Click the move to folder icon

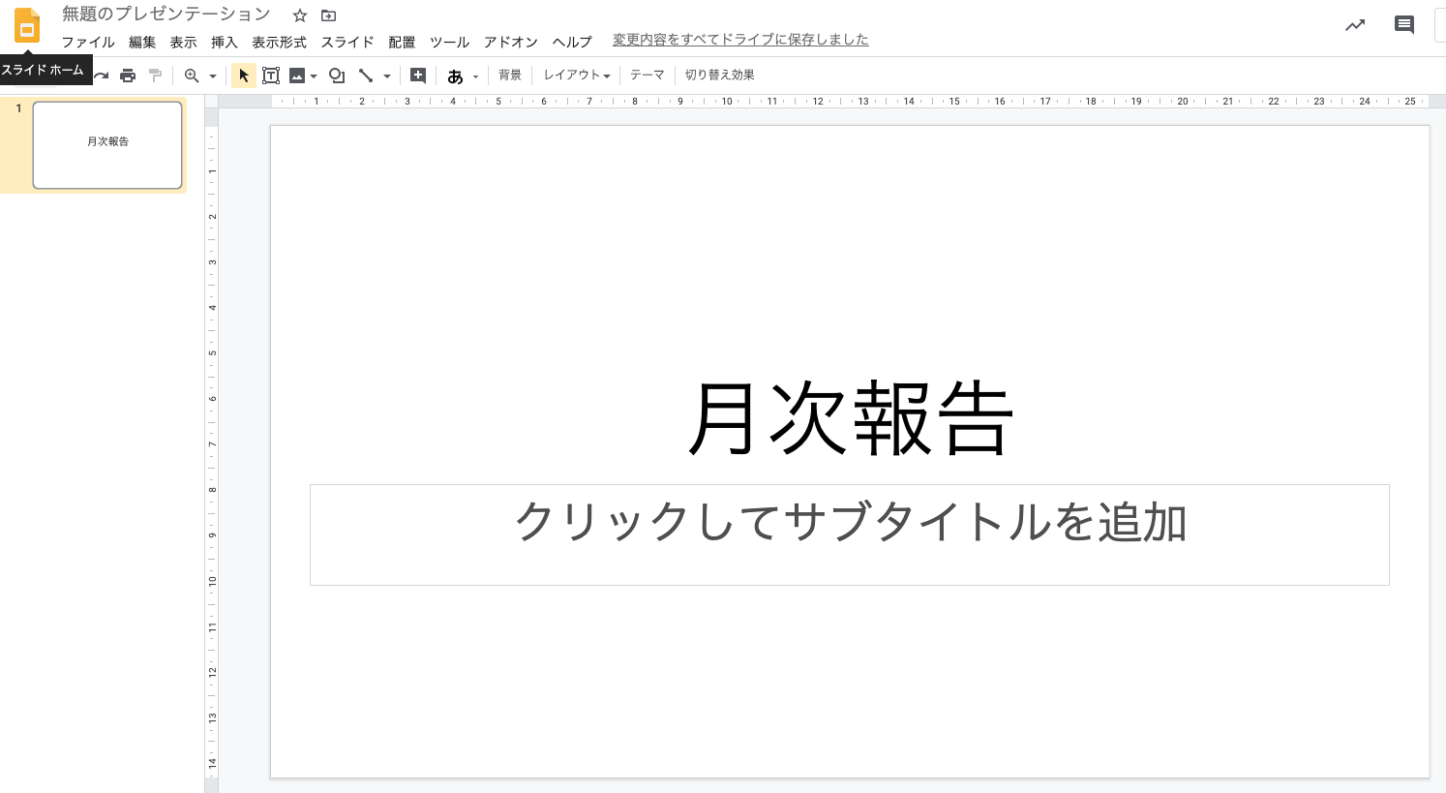tap(328, 15)
